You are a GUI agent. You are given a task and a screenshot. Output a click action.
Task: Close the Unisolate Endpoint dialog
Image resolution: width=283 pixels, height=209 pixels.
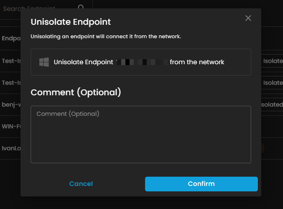pyautogui.click(x=248, y=18)
